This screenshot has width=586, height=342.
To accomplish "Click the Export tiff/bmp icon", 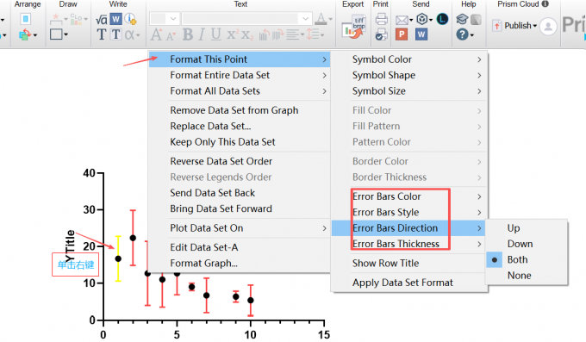I will click(353, 27).
